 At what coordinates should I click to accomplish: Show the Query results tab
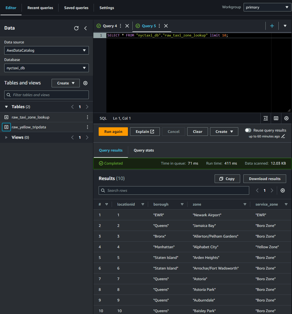pos(111,150)
